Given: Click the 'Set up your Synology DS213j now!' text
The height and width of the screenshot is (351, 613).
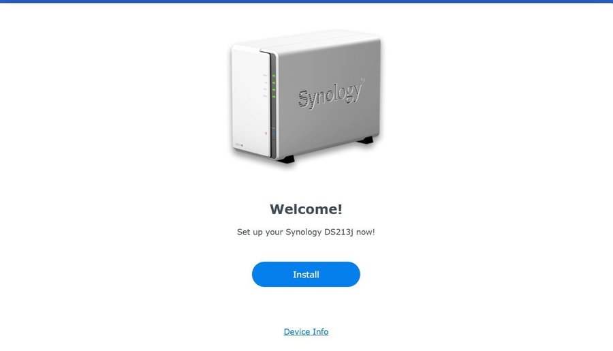Looking at the screenshot, I should coord(306,232).
